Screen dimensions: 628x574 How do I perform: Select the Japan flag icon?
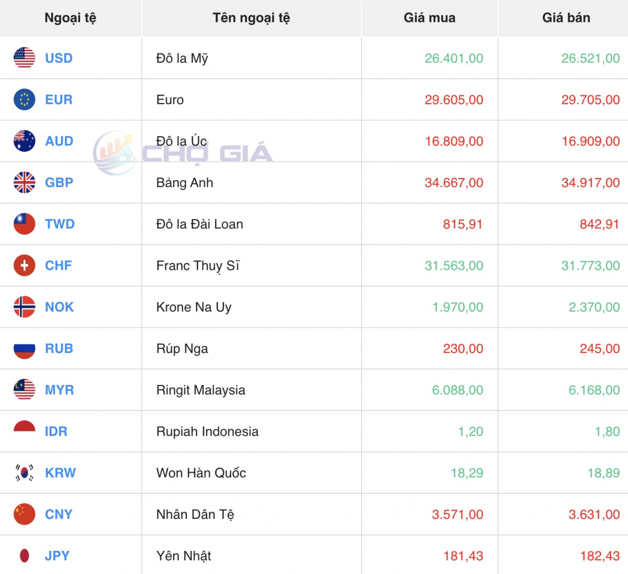coord(24,556)
